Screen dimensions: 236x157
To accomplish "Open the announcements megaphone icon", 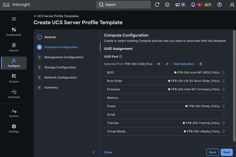I will pyautogui.click(x=177, y=5).
